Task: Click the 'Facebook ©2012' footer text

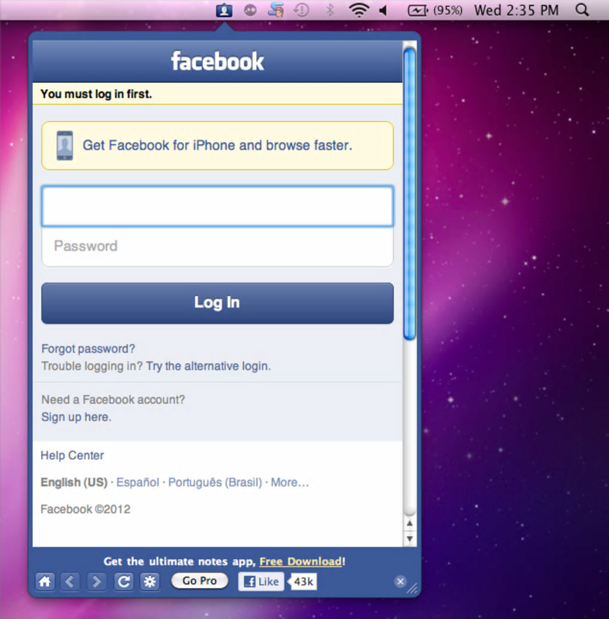Action: [85, 509]
